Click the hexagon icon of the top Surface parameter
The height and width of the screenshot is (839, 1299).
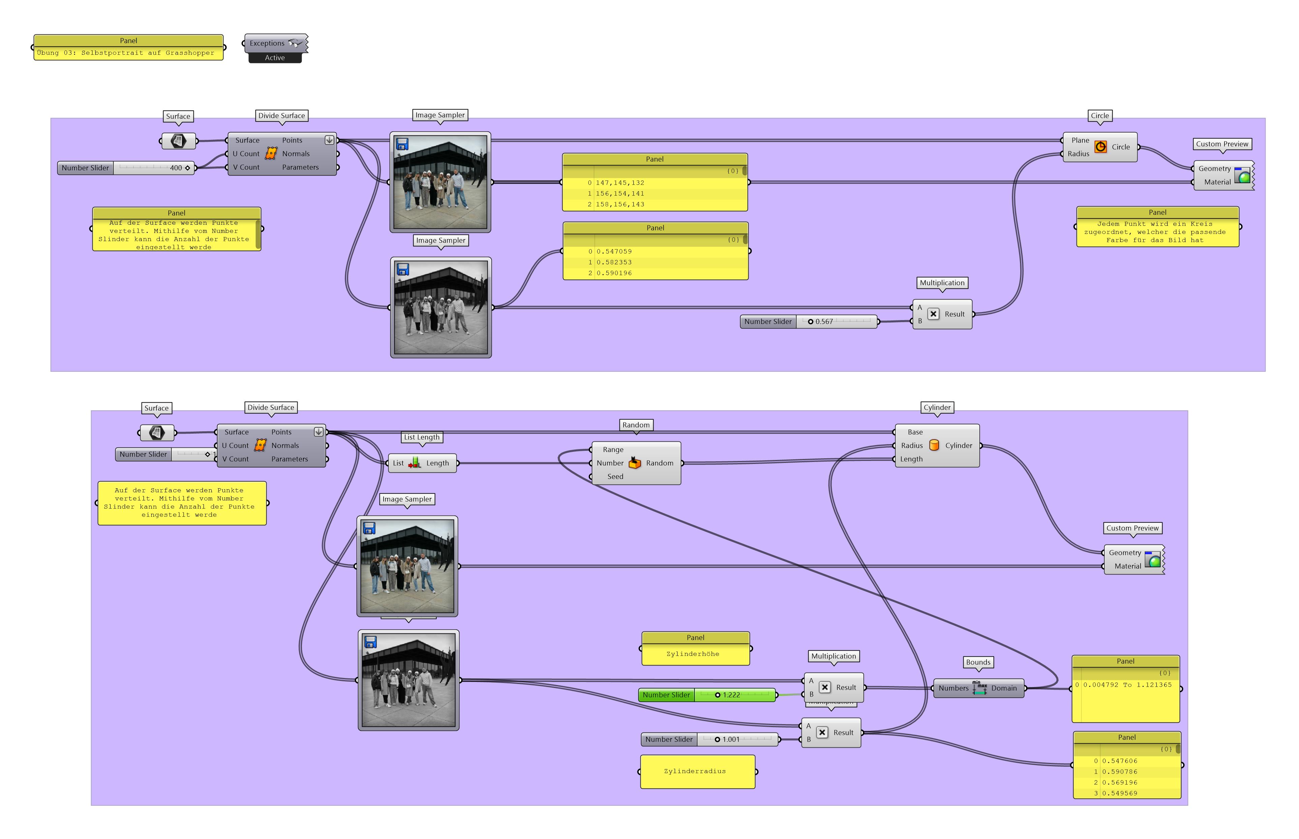179,141
